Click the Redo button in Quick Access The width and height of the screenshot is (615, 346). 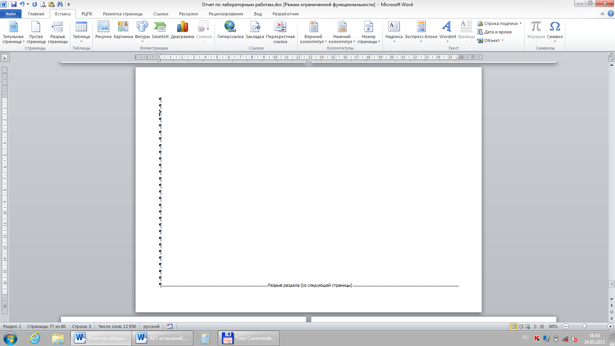(x=35, y=4)
